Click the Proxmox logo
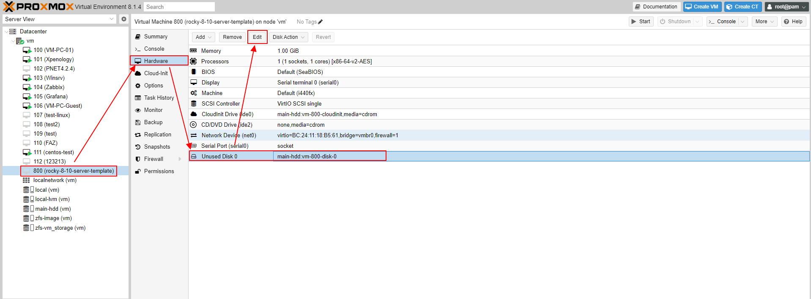This screenshot has width=811, height=299. pos(38,7)
